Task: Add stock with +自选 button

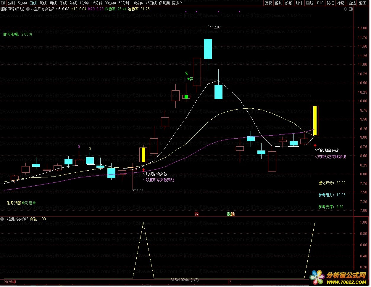Action: tap(351, 3)
